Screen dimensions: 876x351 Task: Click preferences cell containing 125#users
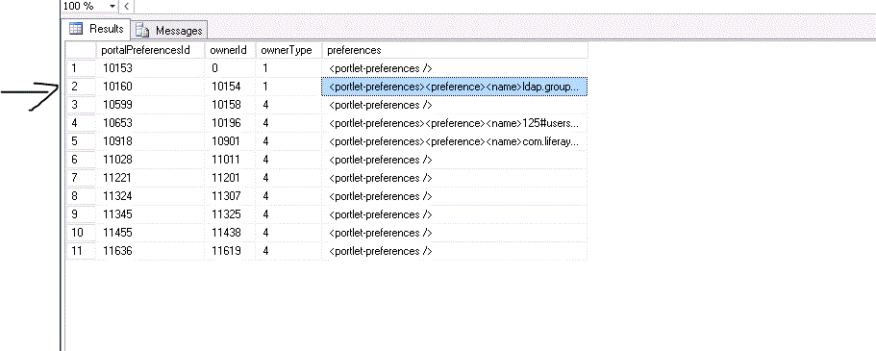coord(455,123)
